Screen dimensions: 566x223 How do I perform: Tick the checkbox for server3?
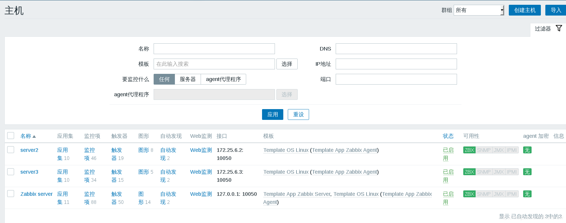point(11,172)
